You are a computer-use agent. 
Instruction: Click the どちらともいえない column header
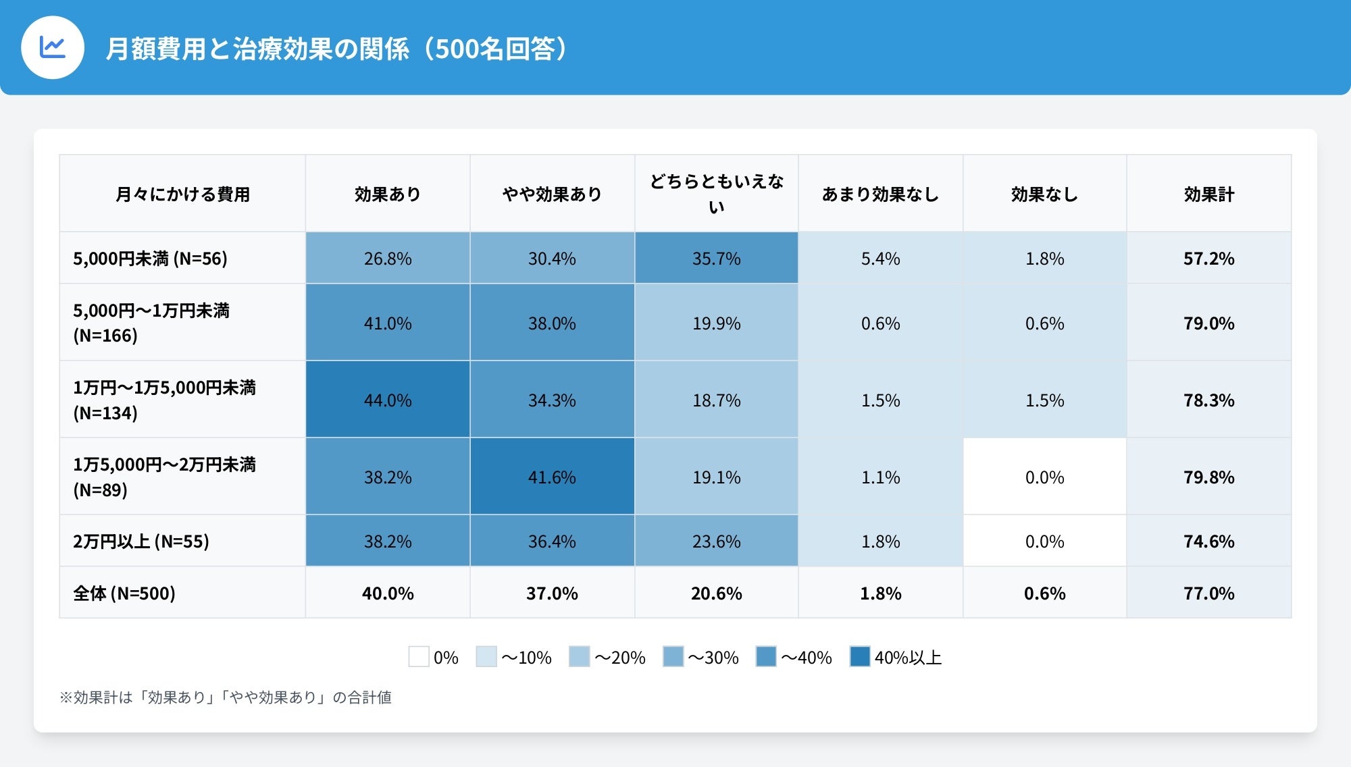(x=717, y=194)
